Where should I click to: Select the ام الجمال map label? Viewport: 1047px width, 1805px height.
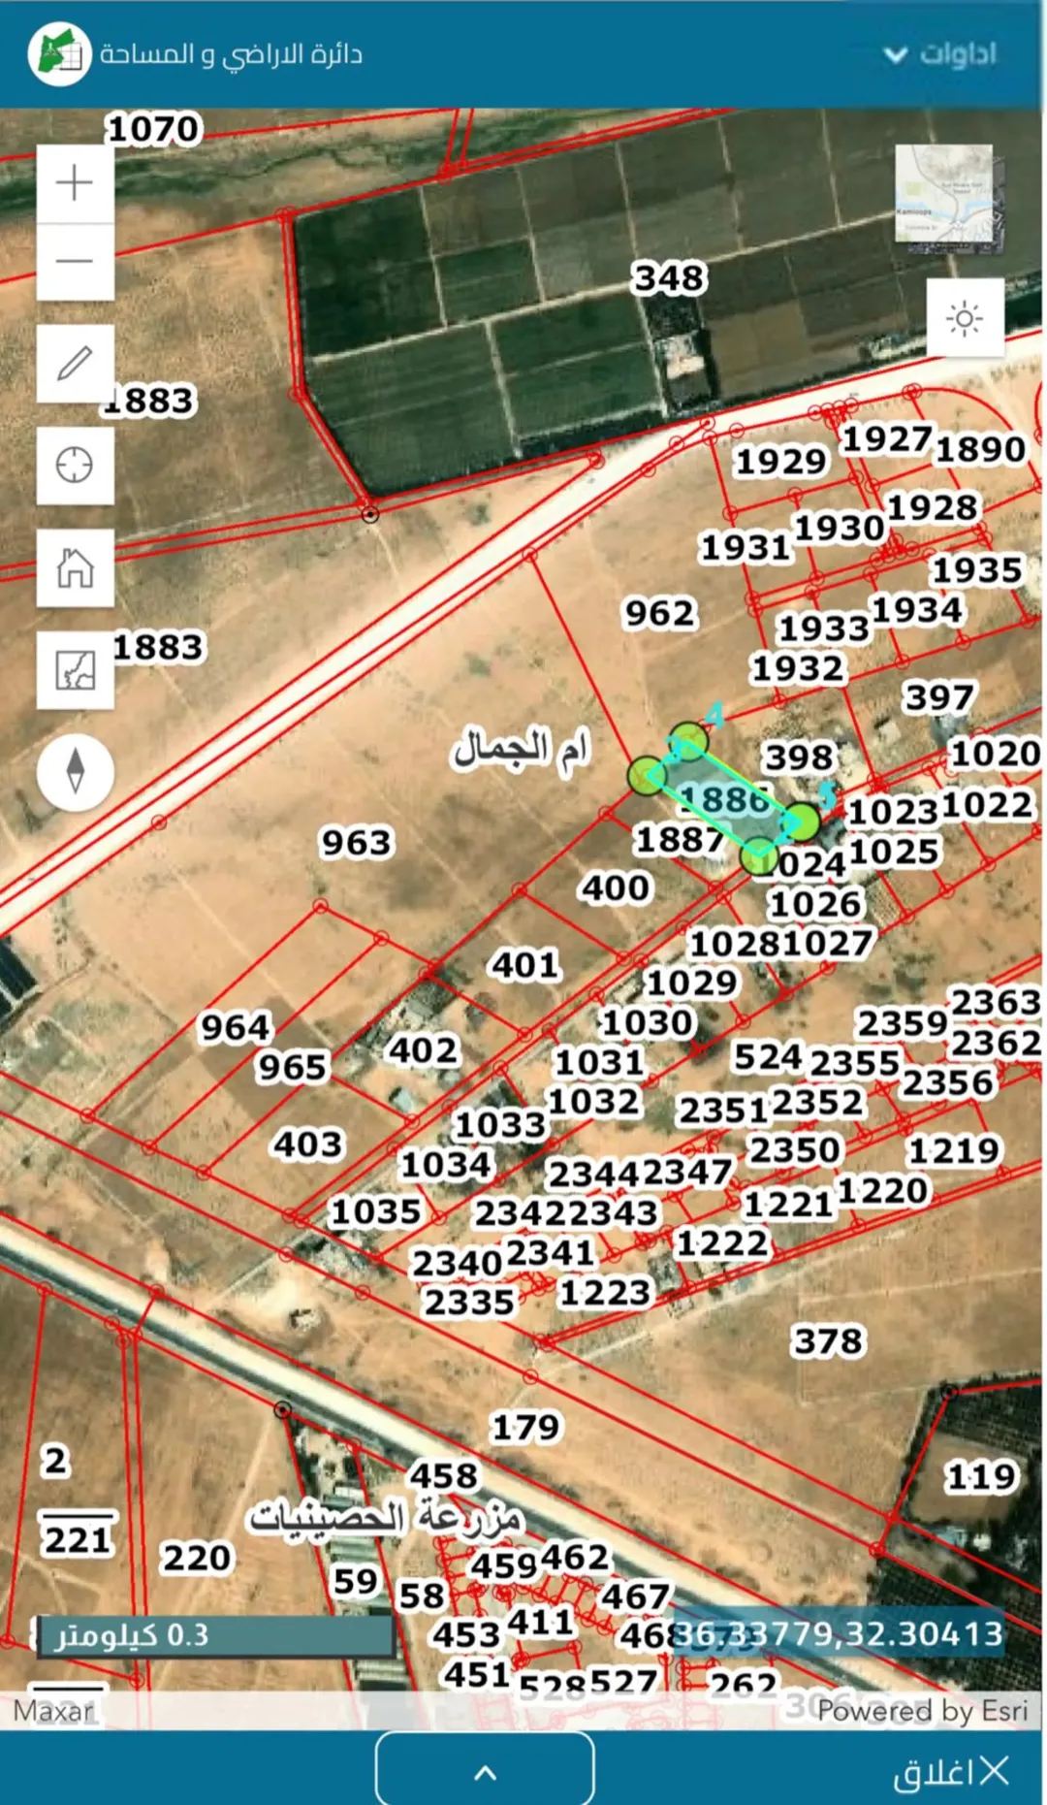coord(521,749)
